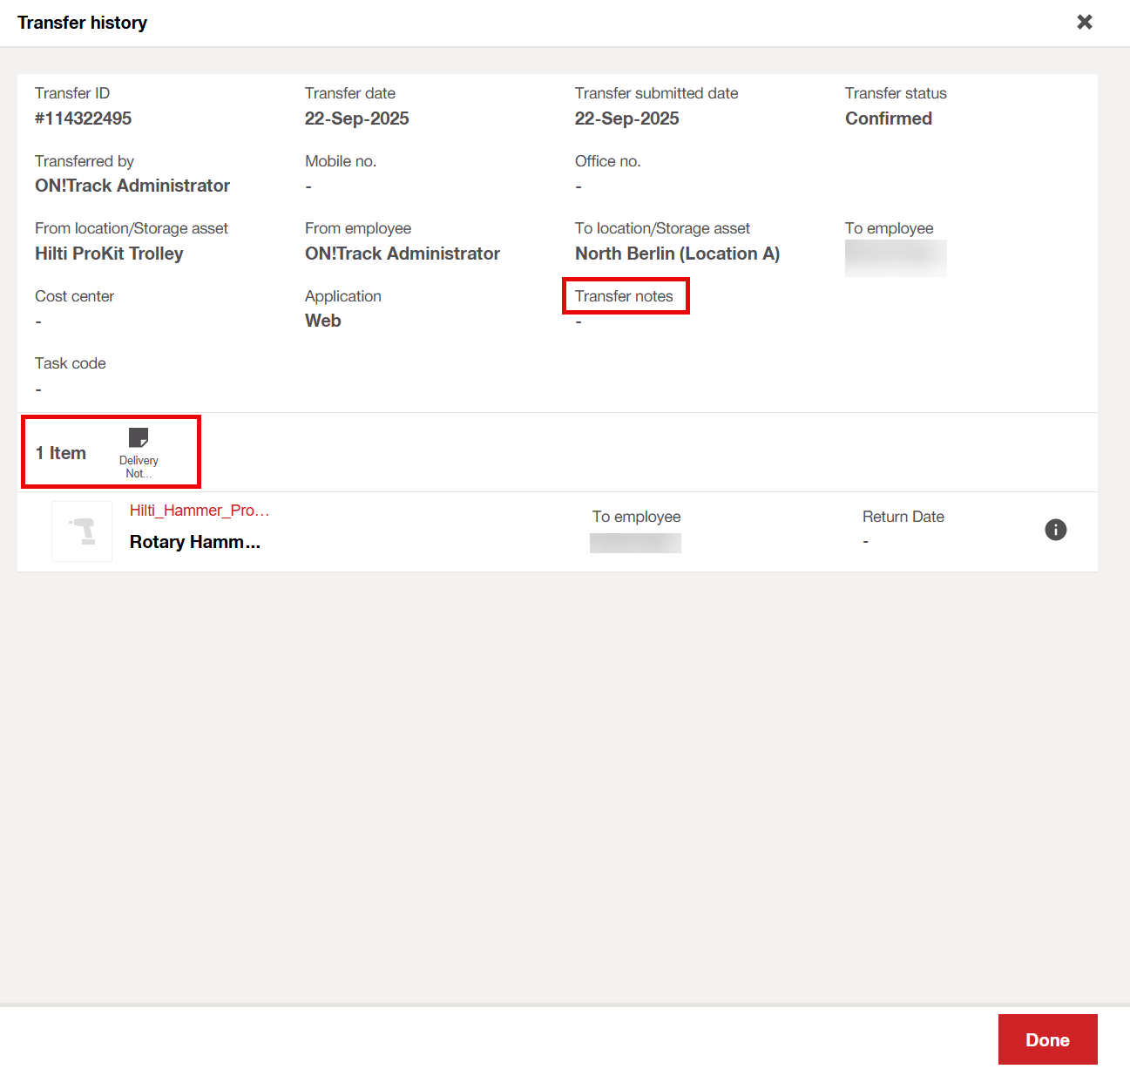Click the Return Date column label

(x=903, y=517)
